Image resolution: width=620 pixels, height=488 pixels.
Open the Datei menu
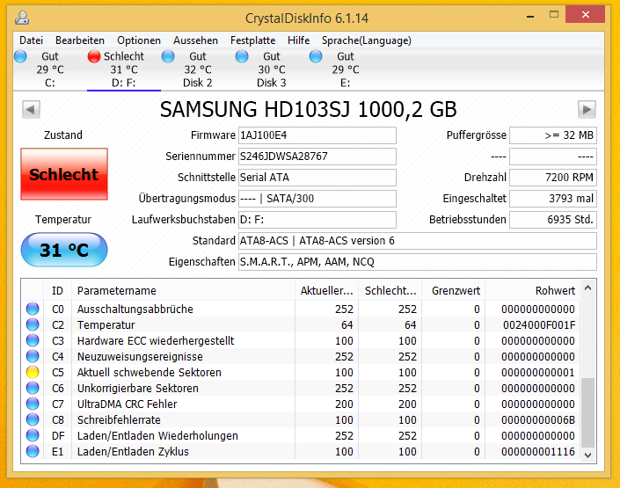pos(32,40)
